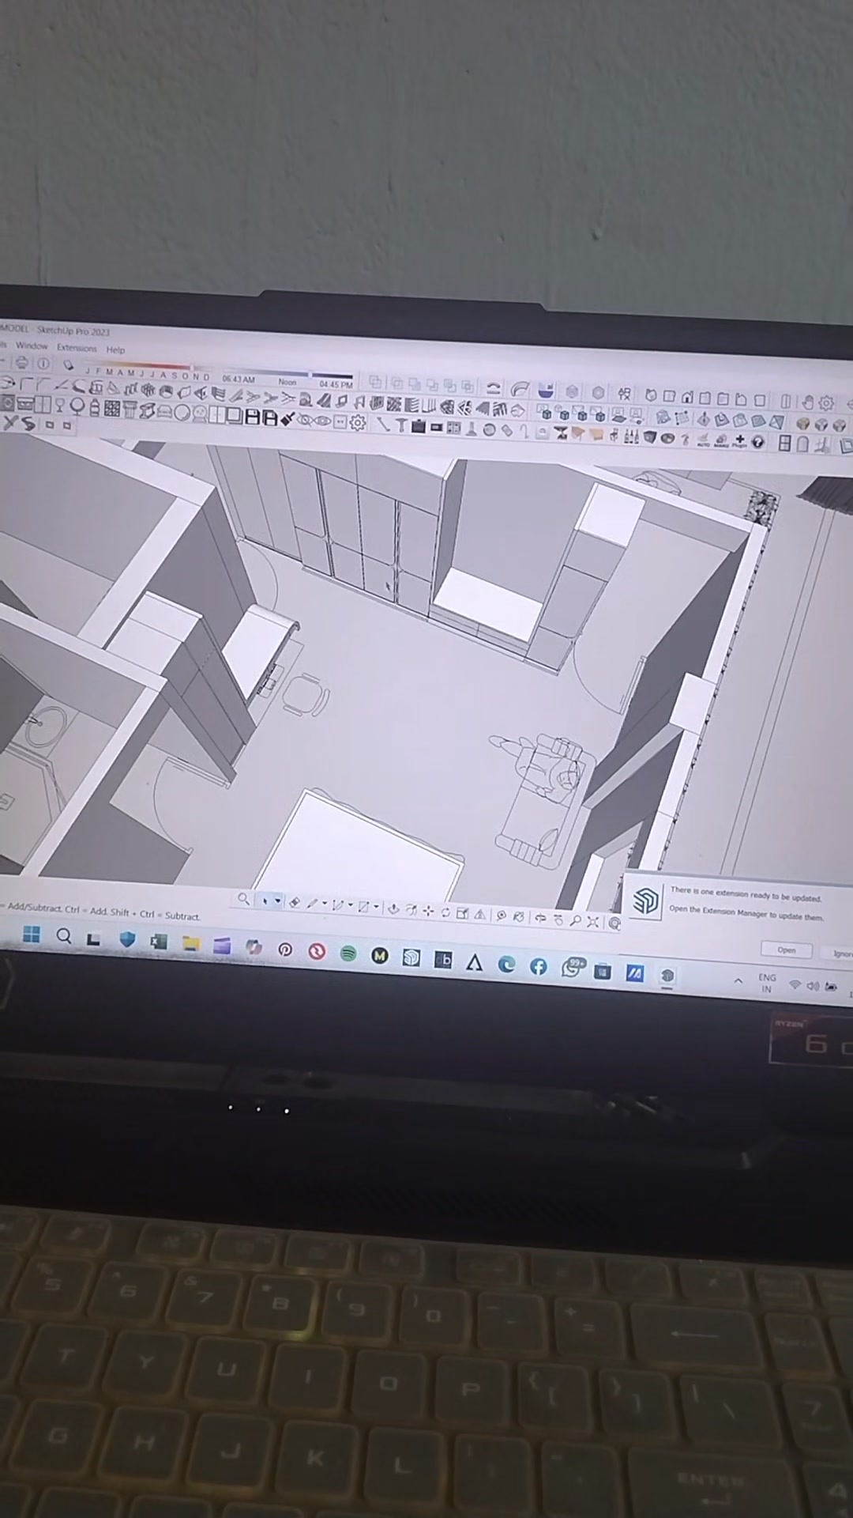853x1518 pixels.
Task: Click the gear icon beside hand icon
Action: click(x=826, y=402)
